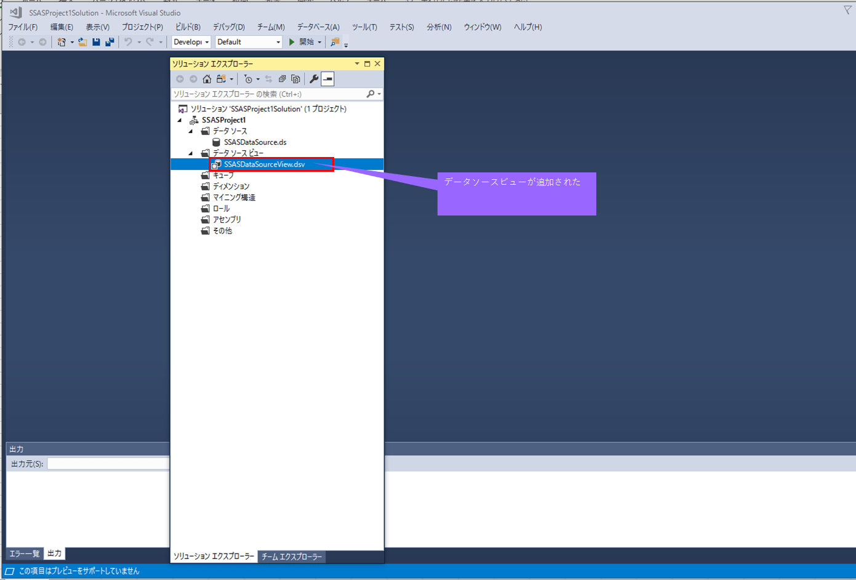This screenshot has width=856, height=580.
Task: Click the Home icon in Solution Explorer
Action: [207, 79]
